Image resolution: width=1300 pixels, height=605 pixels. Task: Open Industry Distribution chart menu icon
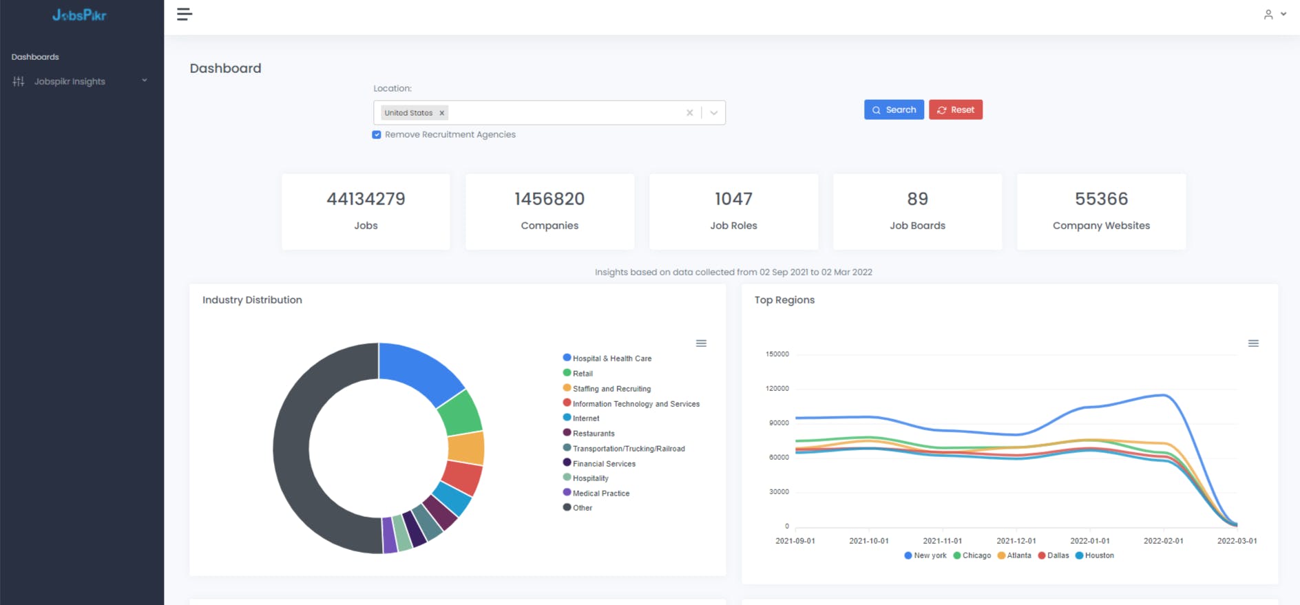click(701, 343)
